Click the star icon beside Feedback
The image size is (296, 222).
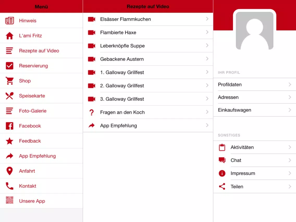tap(9, 141)
